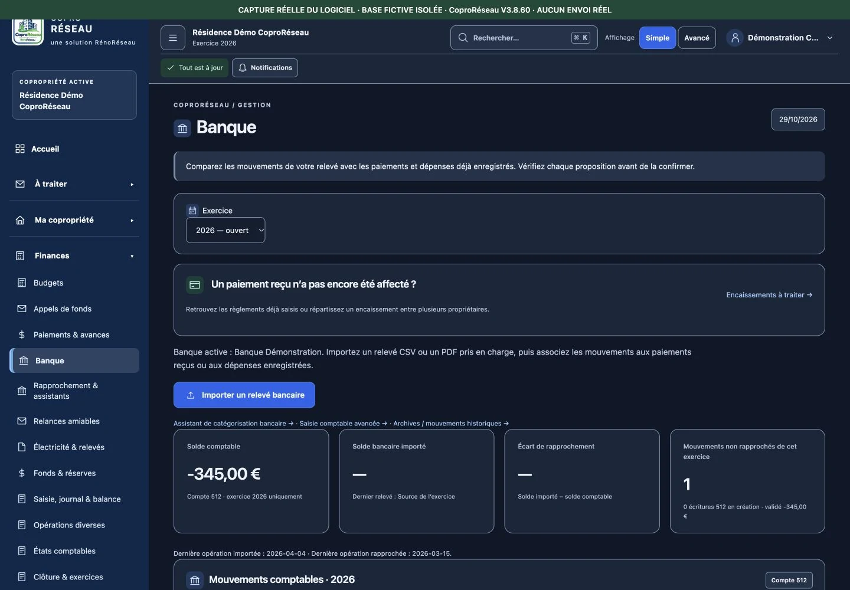This screenshot has height=590, width=850.
Task: Click the CoproRéseau logo
Action: pyautogui.click(x=28, y=32)
